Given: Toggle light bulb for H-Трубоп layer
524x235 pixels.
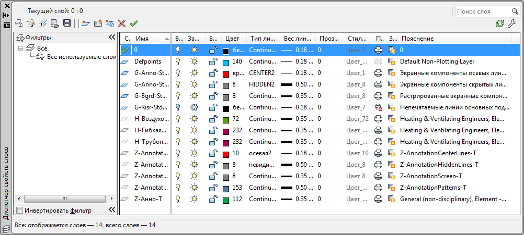Looking at the screenshot, I should (178, 142).
